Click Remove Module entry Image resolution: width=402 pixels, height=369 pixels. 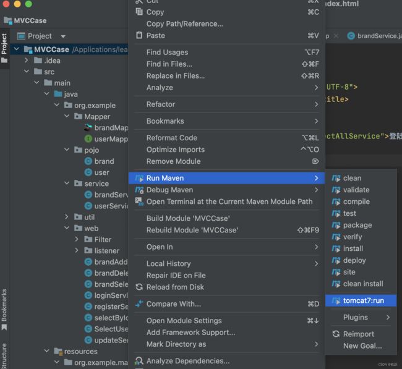(x=226, y=161)
